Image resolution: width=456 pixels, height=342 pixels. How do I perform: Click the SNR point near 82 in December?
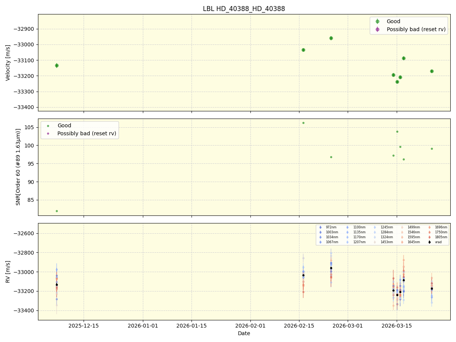(57, 211)
